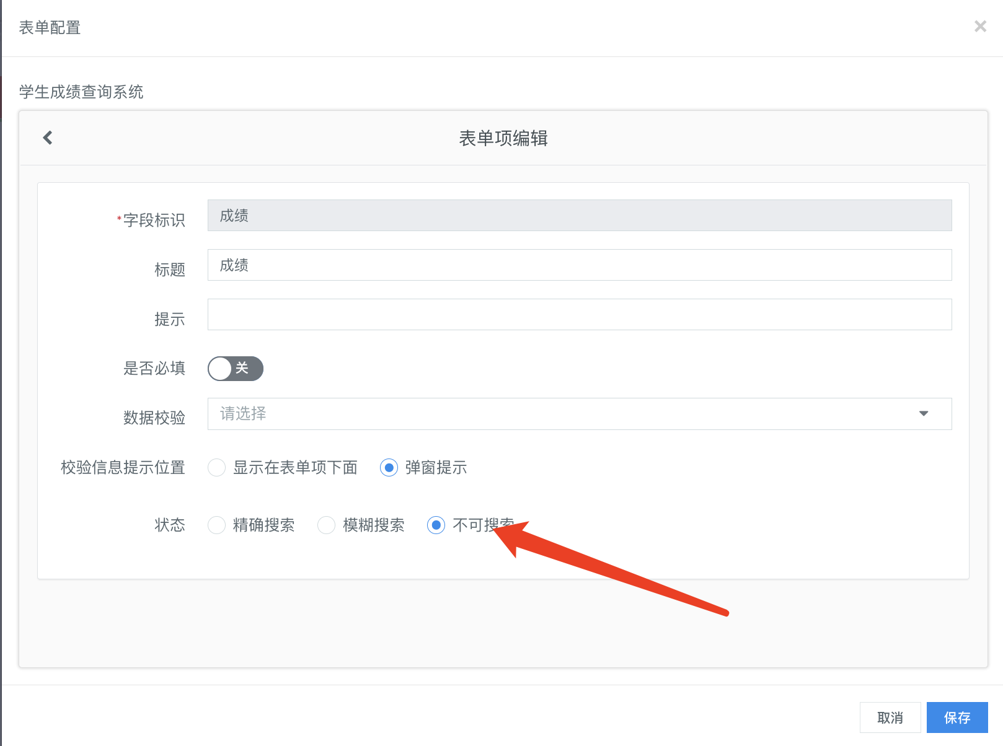
Task: Choose 精确搜索 radio option
Action: pyautogui.click(x=216, y=525)
